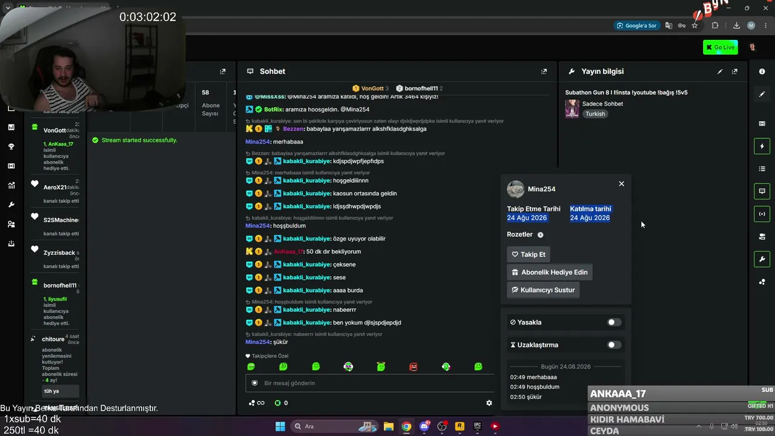
Task: Click the three-dots icon at right sidebar bottom
Action: point(762,282)
